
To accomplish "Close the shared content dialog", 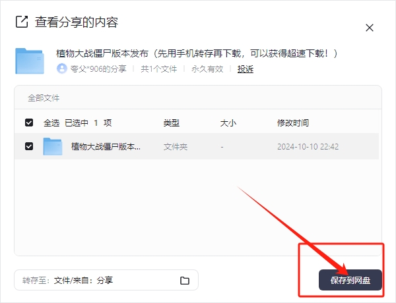I will pyautogui.click(x=370, y=28).
